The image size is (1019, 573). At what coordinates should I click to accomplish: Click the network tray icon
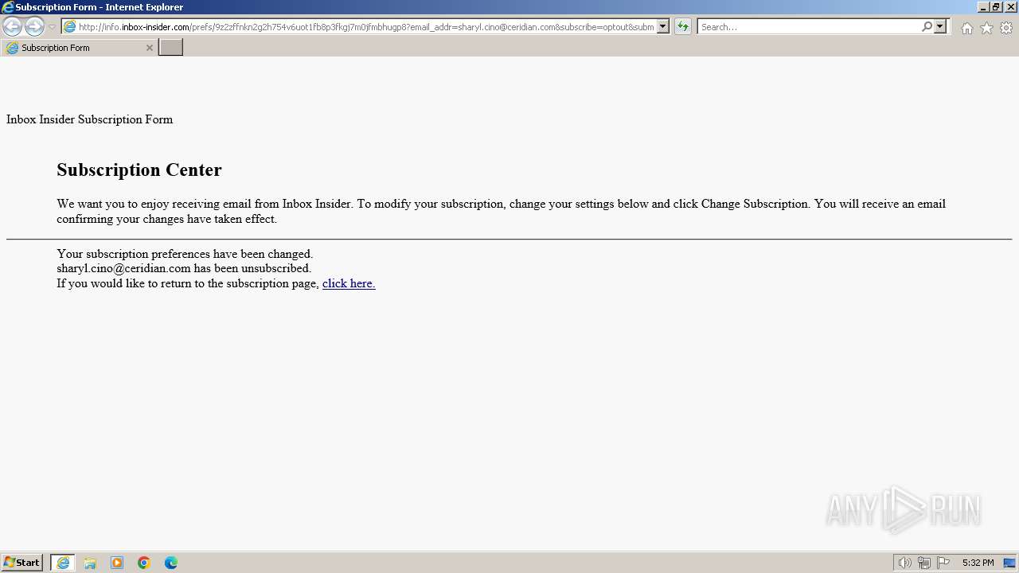[924, 563]
